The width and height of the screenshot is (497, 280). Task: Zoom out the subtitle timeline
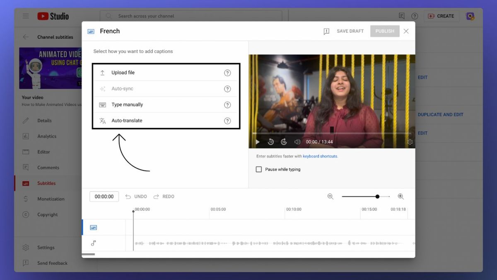point(331,197)
